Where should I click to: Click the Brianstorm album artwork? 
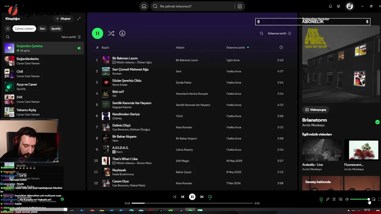[341, 64]
